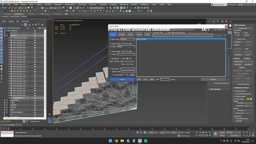Click the material thumbnail swatch at bottom left
The height and width of the screenshot is (144, 256).
(7, 134)
